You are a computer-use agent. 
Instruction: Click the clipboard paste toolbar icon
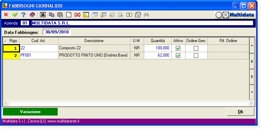coord(60,15)
